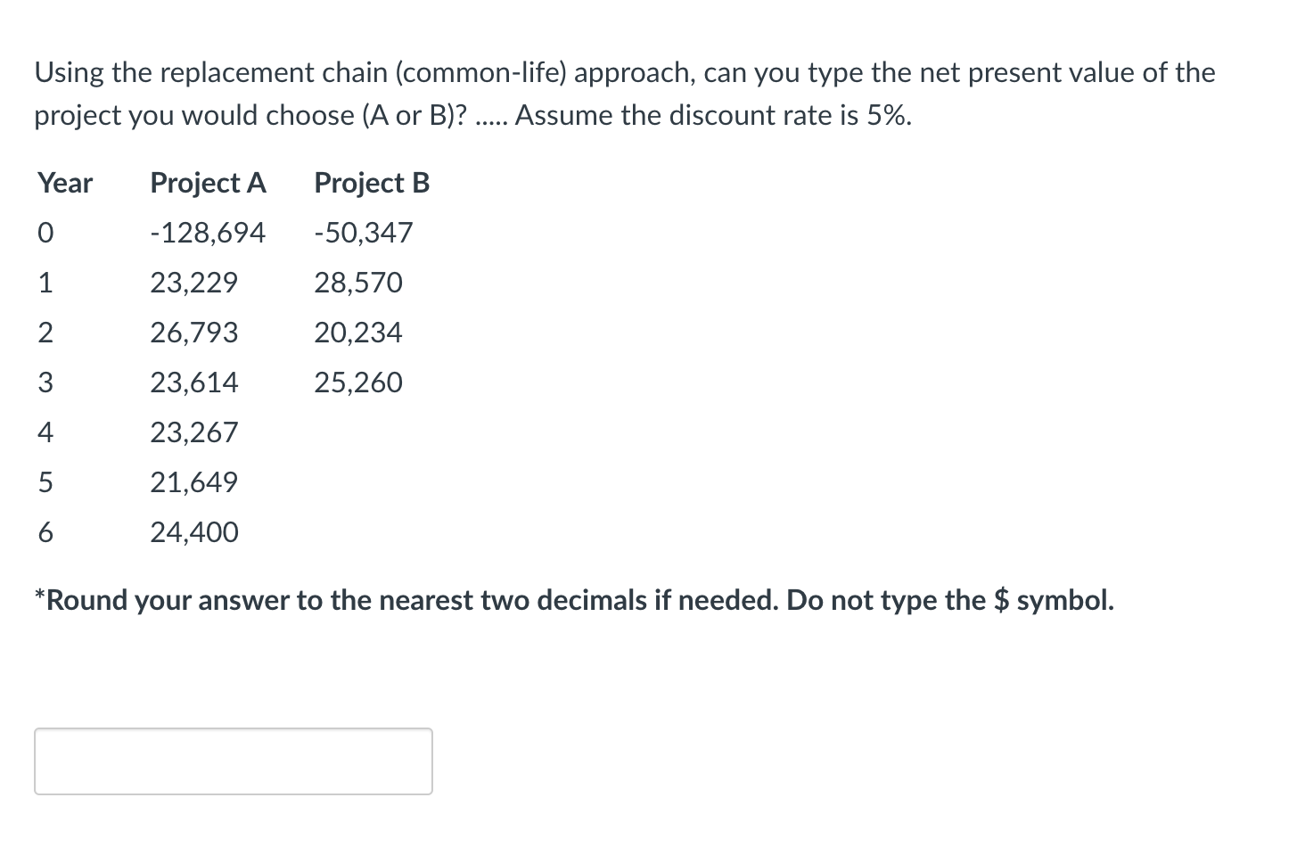Select the value 23,267 for year 4

pos(193,432)
